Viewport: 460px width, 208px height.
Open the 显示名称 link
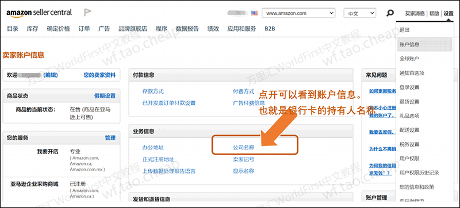pos(244,171)
